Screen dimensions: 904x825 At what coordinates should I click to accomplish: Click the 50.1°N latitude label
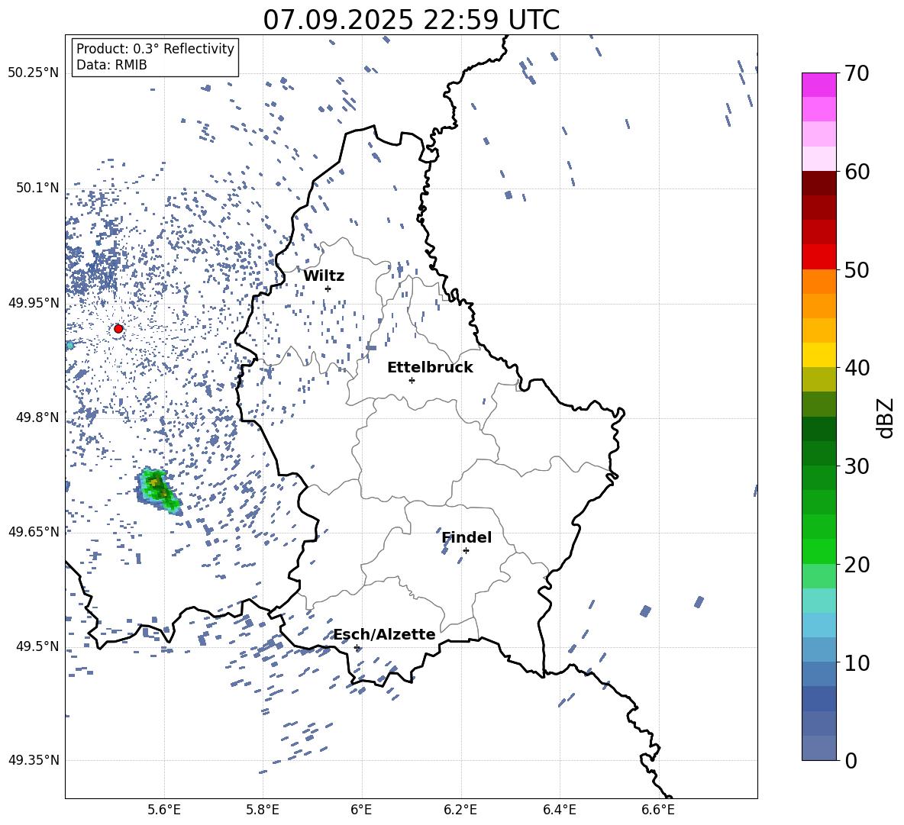37,188
